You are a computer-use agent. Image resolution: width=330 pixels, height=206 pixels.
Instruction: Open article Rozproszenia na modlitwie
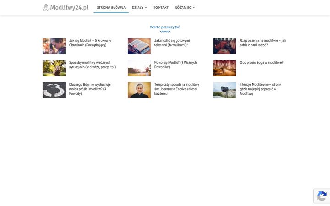click(263, 43)
